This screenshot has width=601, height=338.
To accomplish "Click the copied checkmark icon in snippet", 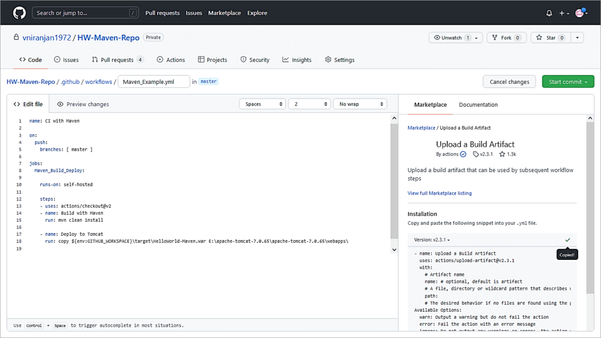I will (568, 240).
